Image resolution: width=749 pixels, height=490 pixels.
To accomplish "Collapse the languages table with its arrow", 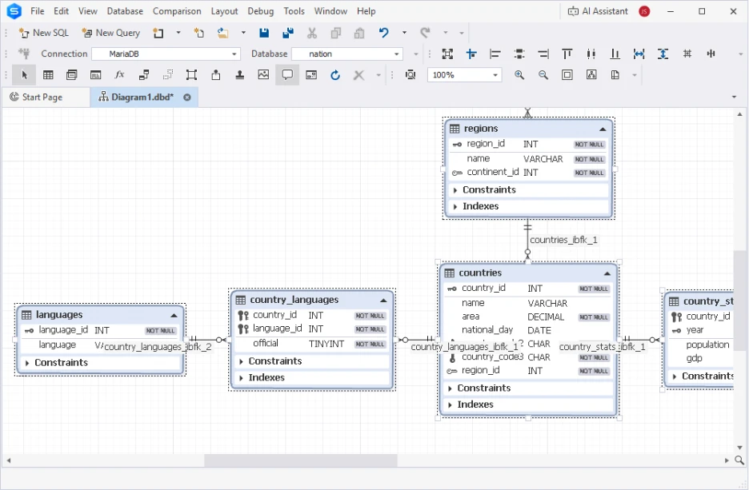I will [174, 316].
